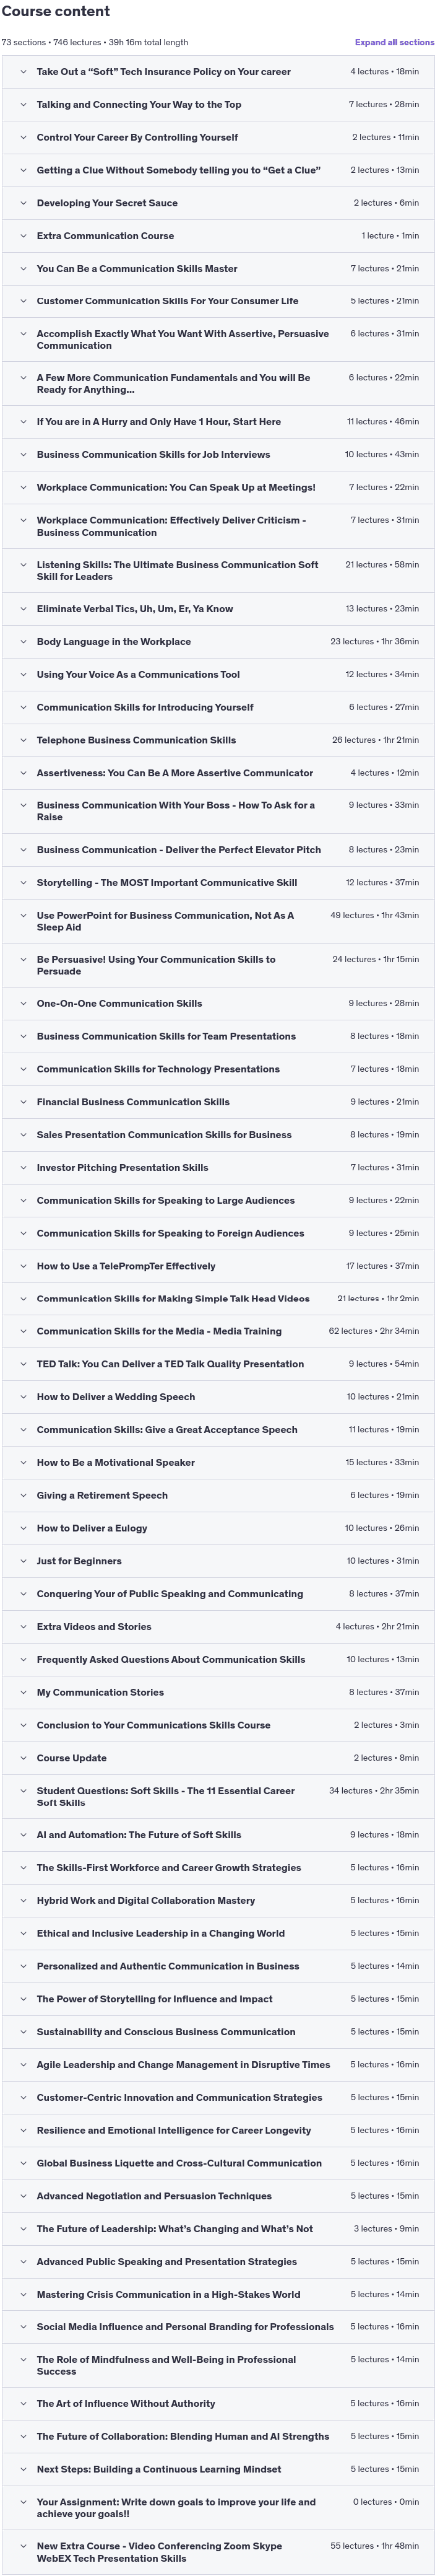Expand the Developing Your Secret Sauce section
This screenshot has height=2576, width=435.
click(x=218, y=203)
